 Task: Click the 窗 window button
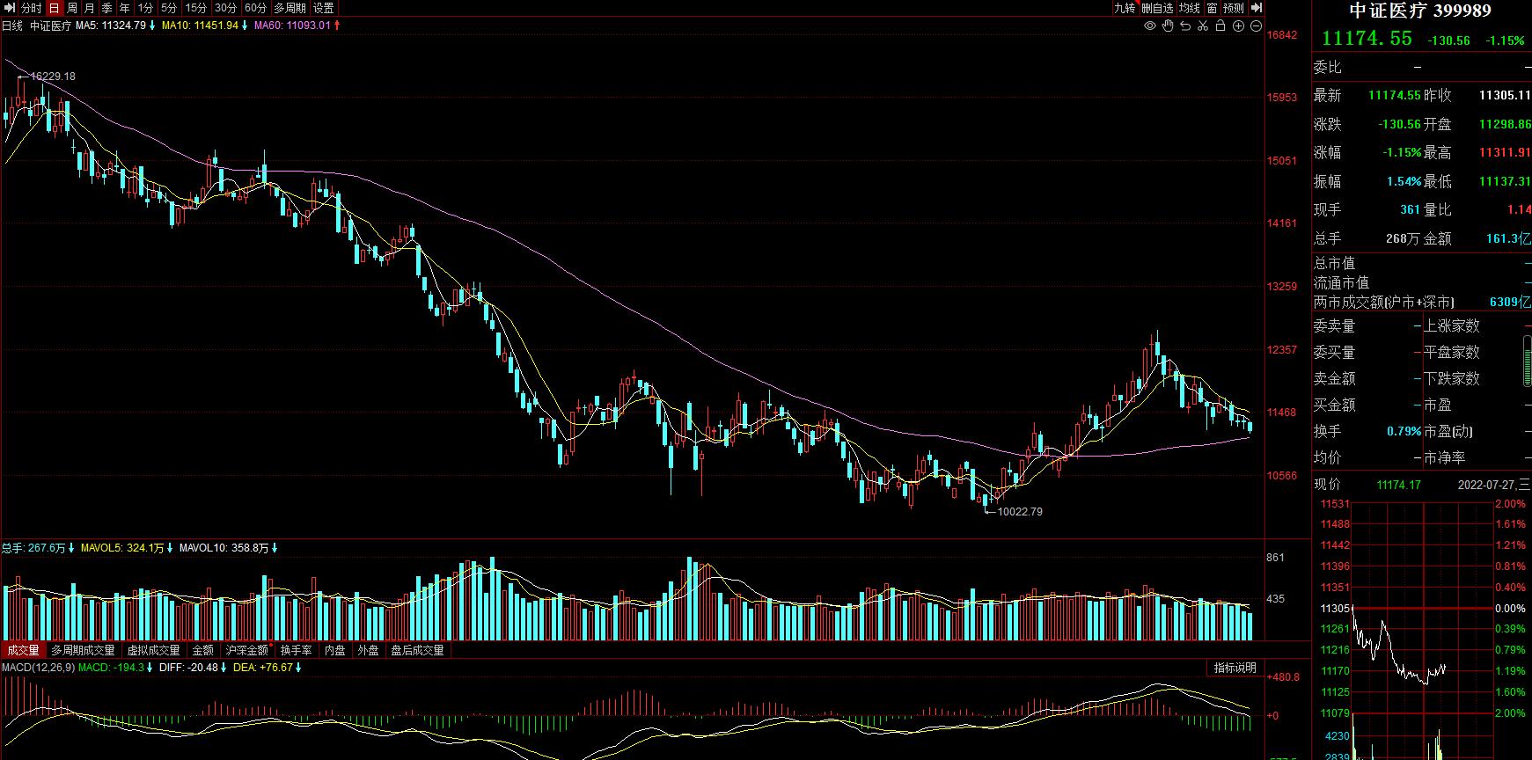click(1213, 8)
